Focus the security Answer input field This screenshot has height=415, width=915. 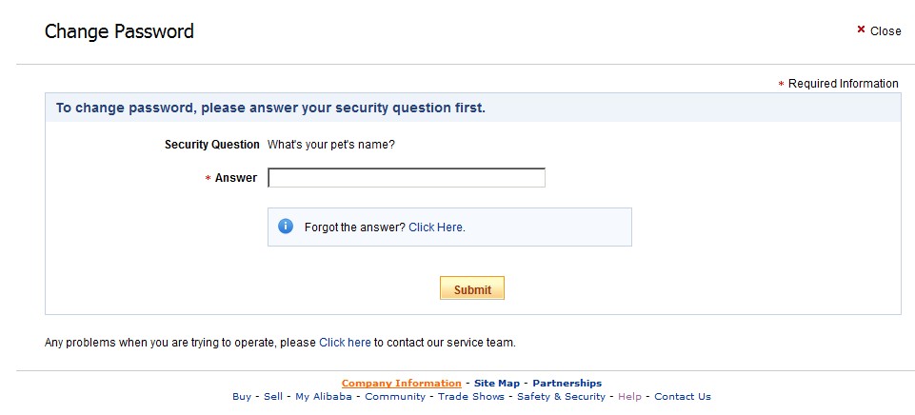[407, 178]
